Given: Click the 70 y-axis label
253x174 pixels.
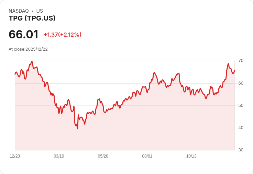Looking at the screenshot, I should click(x=241, y=61).
